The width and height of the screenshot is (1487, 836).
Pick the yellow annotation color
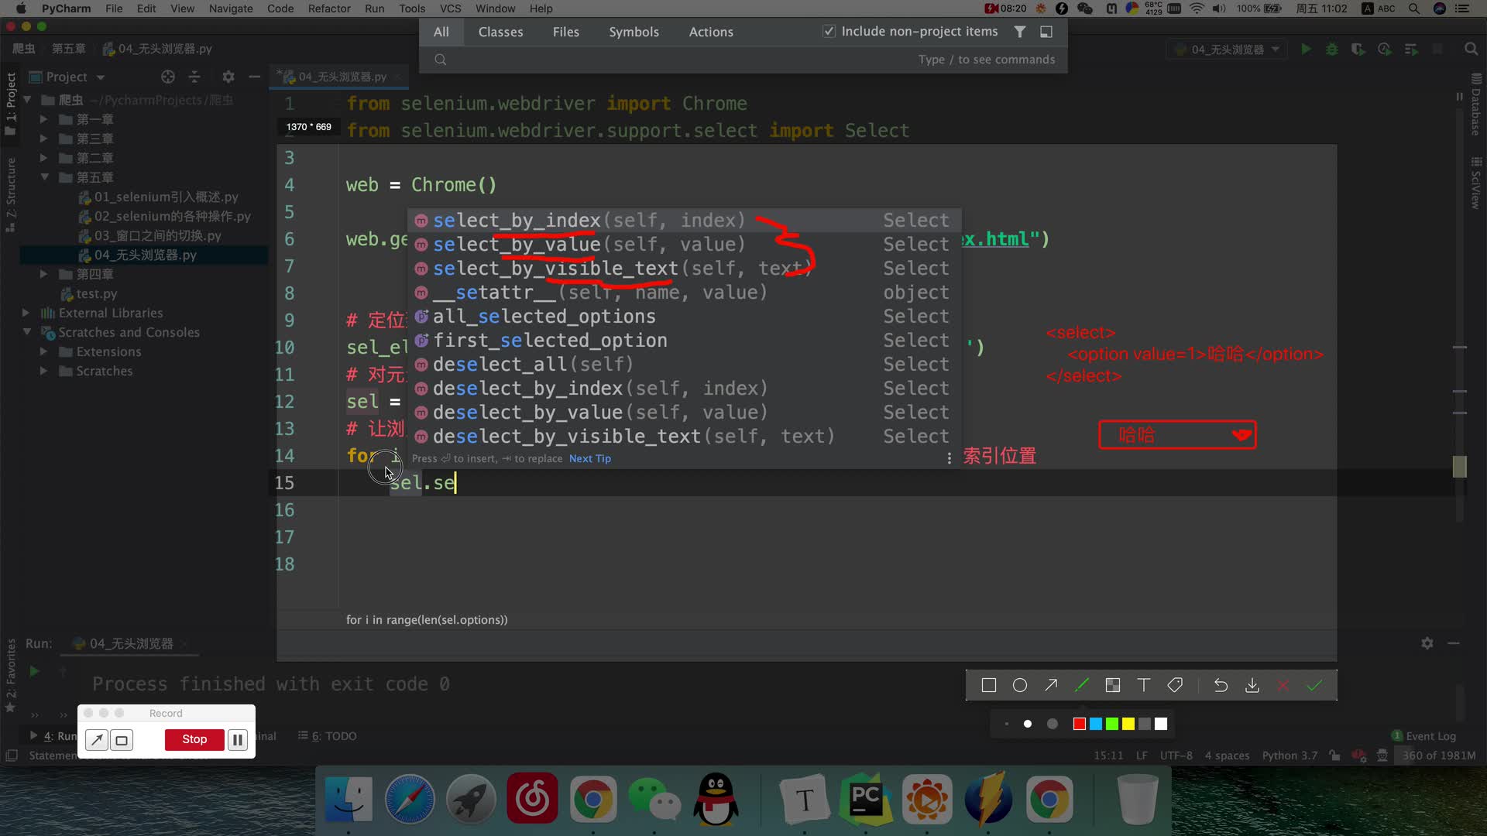click(1128, 724)
